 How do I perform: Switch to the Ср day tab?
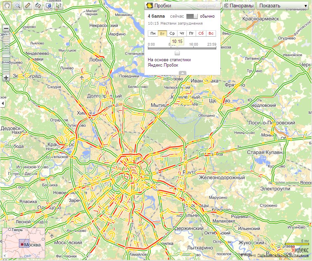point(172,33)
